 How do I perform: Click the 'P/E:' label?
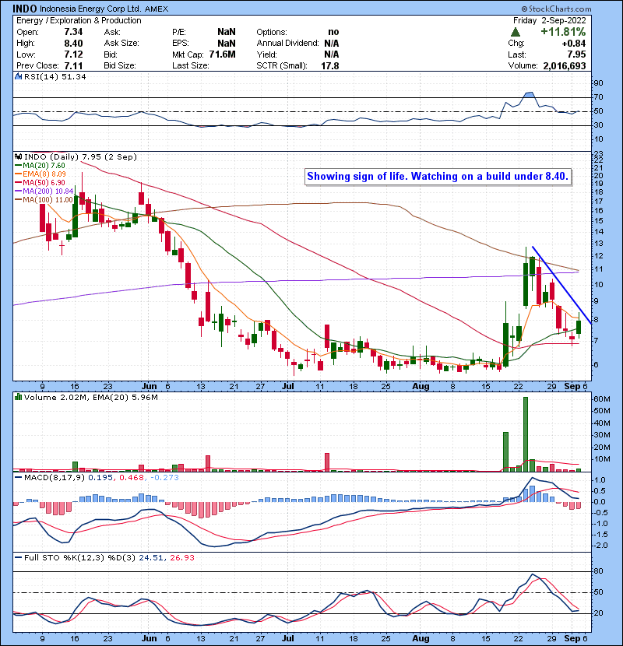coord(179,32)
